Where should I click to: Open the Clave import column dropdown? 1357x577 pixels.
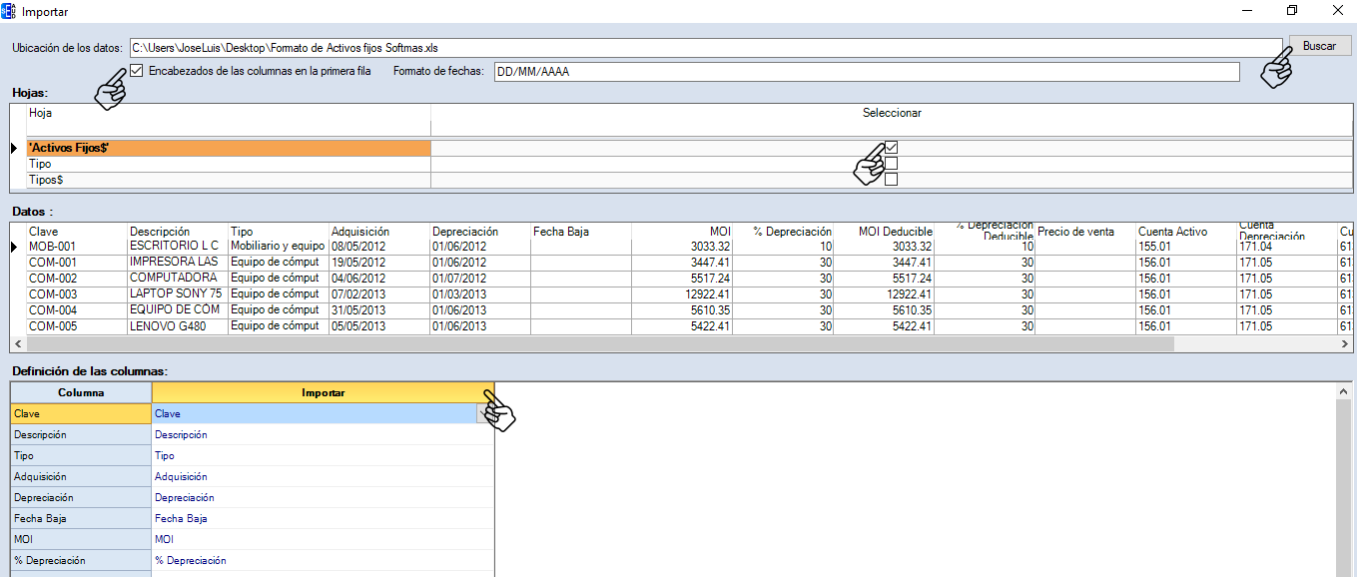point(485,413)
